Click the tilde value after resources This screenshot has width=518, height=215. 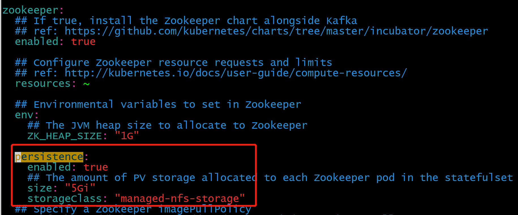click(x=86, y=84)
